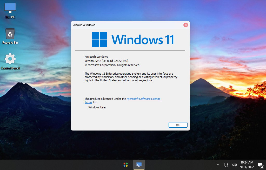Screen dimensions: 266x170
Task: Open network status tray icon
Action: coord(226,165)
